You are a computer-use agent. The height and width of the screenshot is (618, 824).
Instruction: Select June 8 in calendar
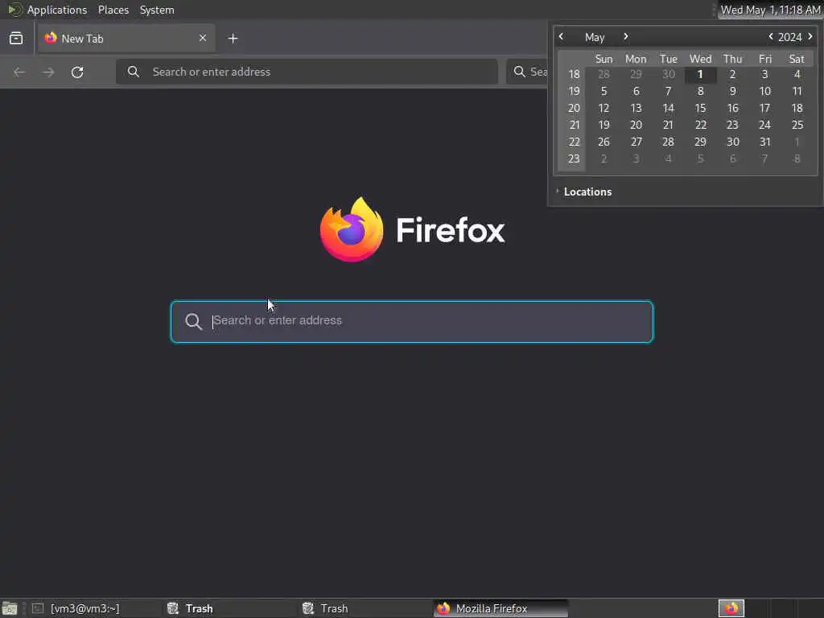[x=797, y=159]
